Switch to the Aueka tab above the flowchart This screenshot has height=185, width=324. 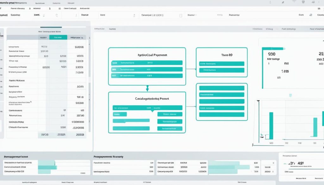click(112, 28)
